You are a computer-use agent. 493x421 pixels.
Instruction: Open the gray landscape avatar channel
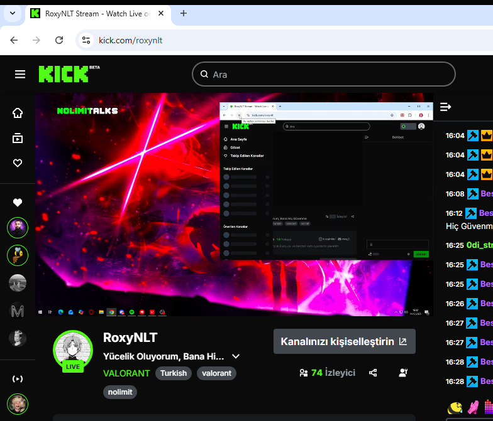tap(18, 283)
